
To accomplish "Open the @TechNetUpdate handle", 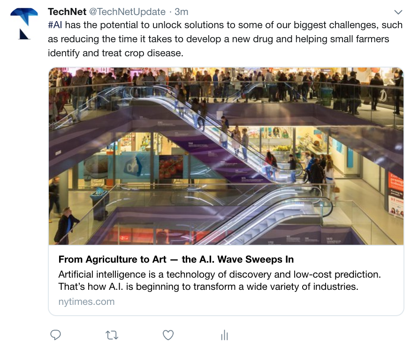I will pos(128,12).
